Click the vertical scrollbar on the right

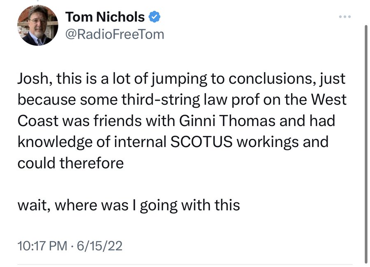tap(366, 144)
